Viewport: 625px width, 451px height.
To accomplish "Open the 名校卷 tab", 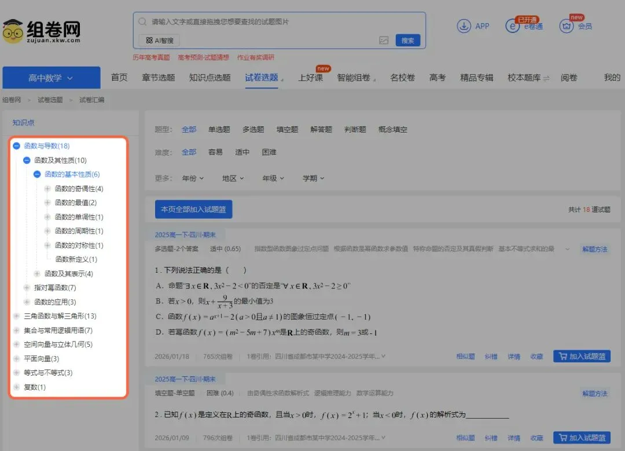I will coord(403,78).
